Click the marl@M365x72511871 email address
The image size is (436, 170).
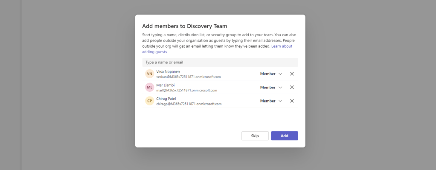(x=186, y=91)
